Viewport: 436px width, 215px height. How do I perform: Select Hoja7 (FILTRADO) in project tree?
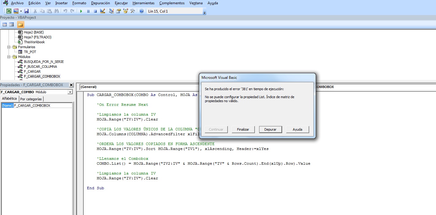point(37,37)
